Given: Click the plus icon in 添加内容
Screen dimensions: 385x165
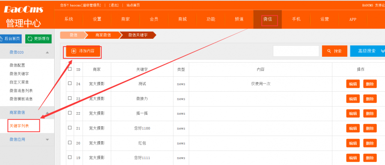Looking at the screenshot, I should pos(74,51).
